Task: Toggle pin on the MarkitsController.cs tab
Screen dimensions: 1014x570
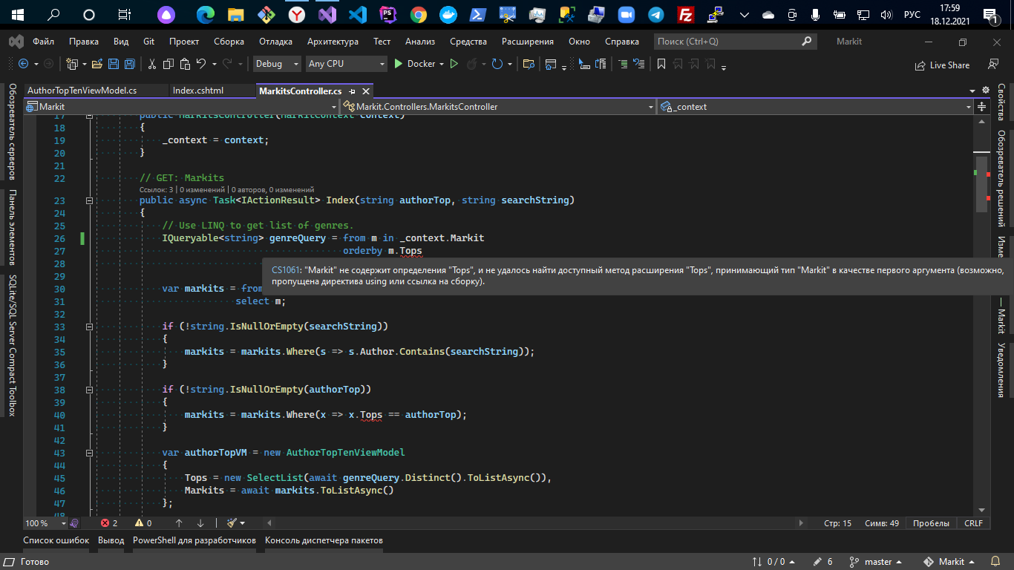Action: click(x=353, y=91)
